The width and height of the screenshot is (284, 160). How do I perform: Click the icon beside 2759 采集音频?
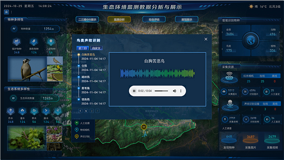[x=225, y=119]
